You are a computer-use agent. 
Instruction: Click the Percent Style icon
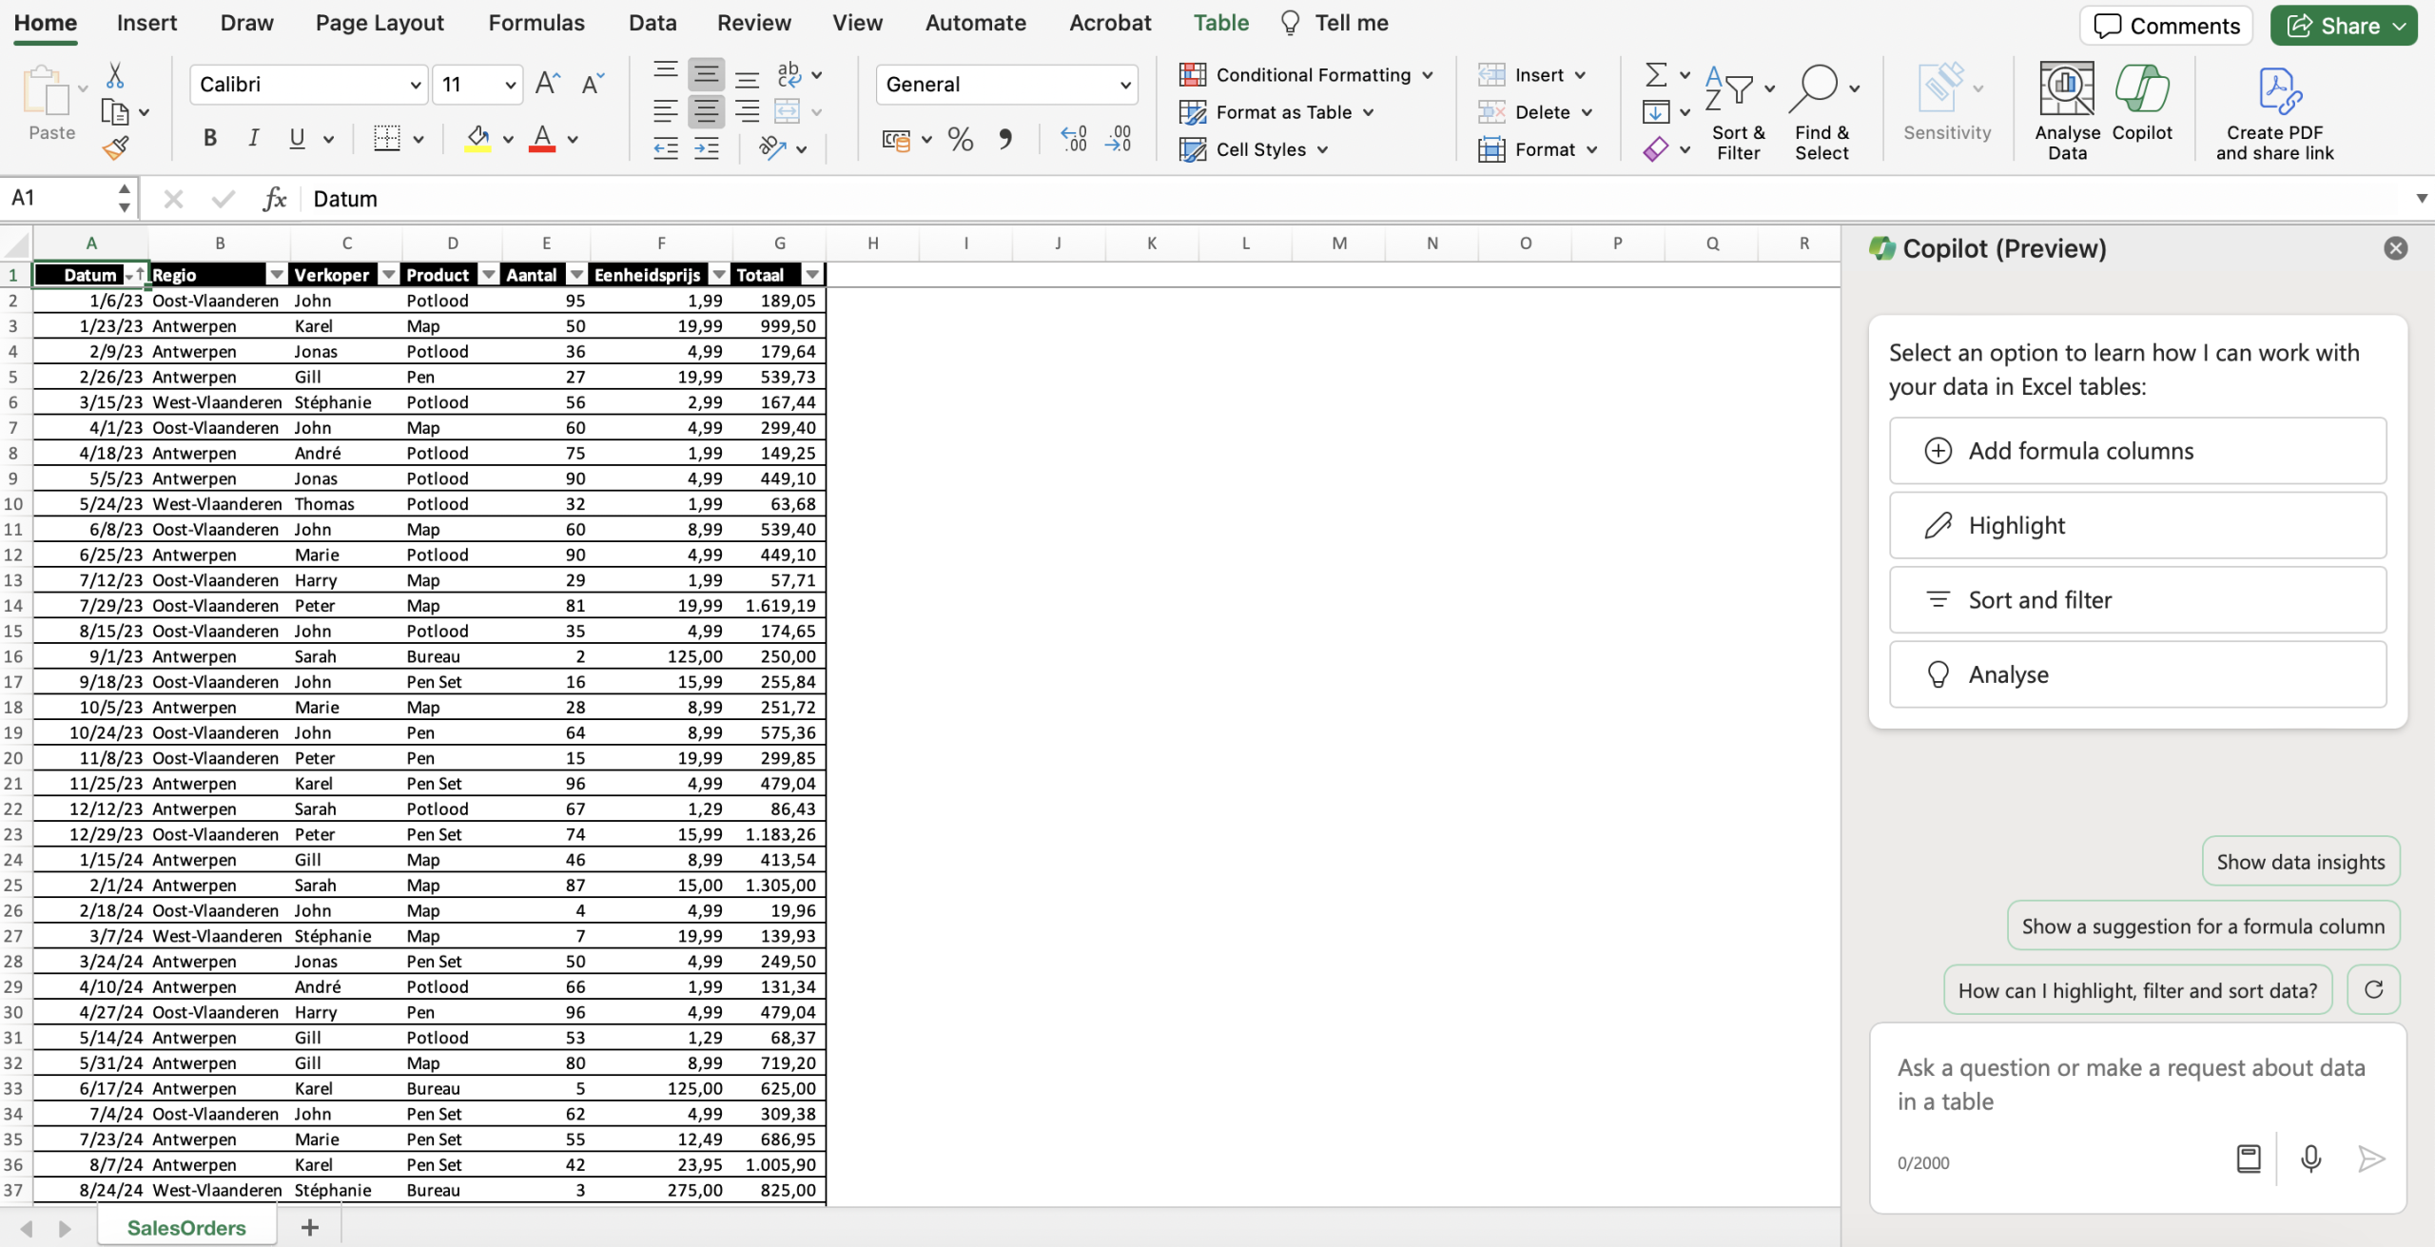coord(961,140)
